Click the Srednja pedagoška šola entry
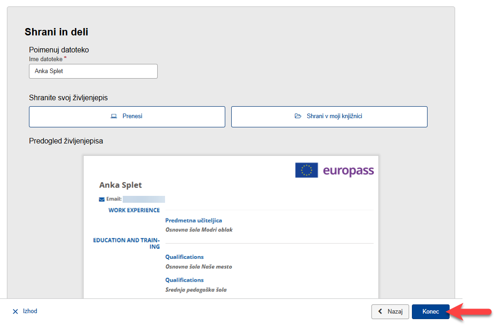The image size is (502, 326). (x=196, y=290)
